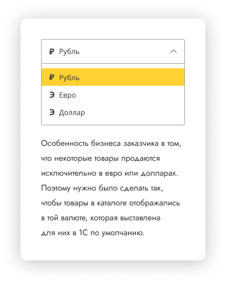The image size is (226, 283).
Task: Click the yellow highlighted list row
Action: click(x=113, y=77)
